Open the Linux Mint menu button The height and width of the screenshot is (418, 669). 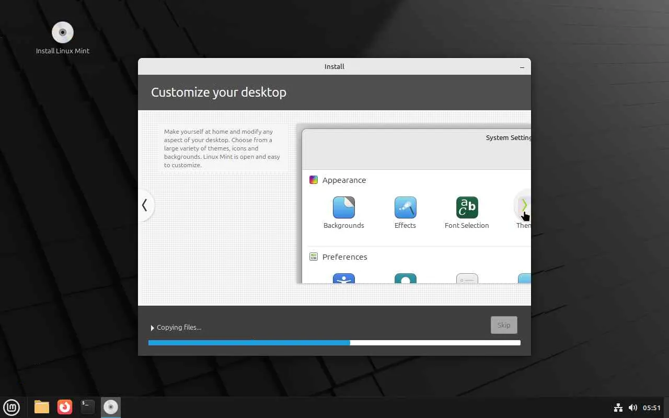point(11,407)
